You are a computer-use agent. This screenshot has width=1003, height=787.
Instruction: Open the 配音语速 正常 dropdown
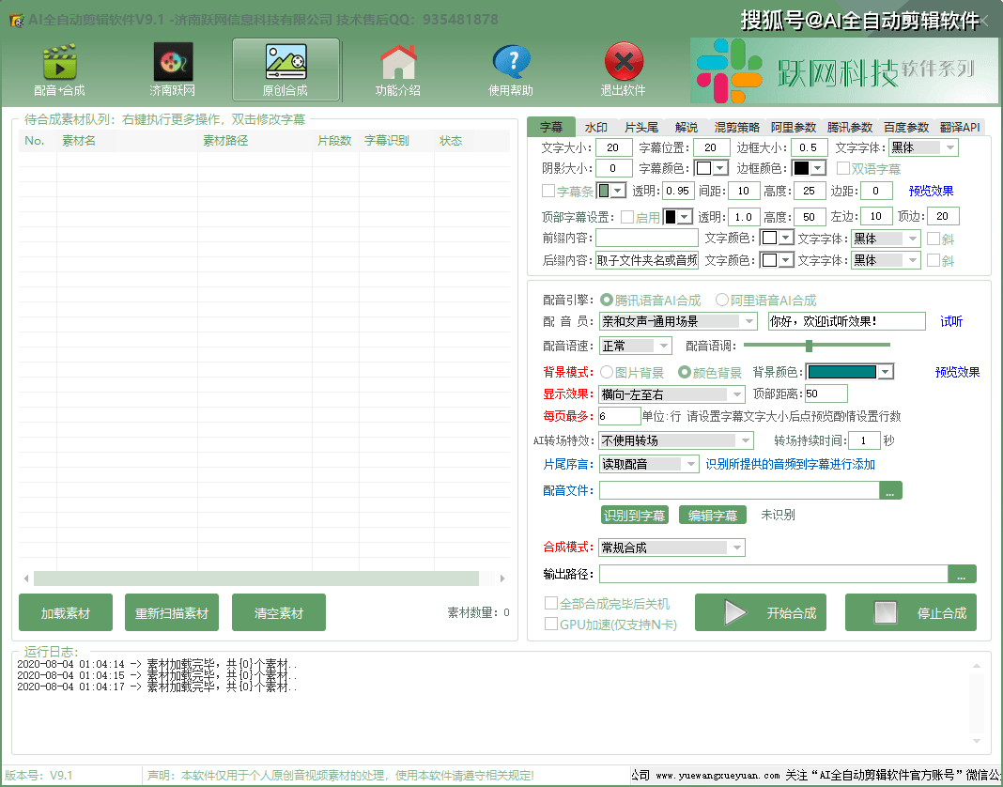coord(635,347)
